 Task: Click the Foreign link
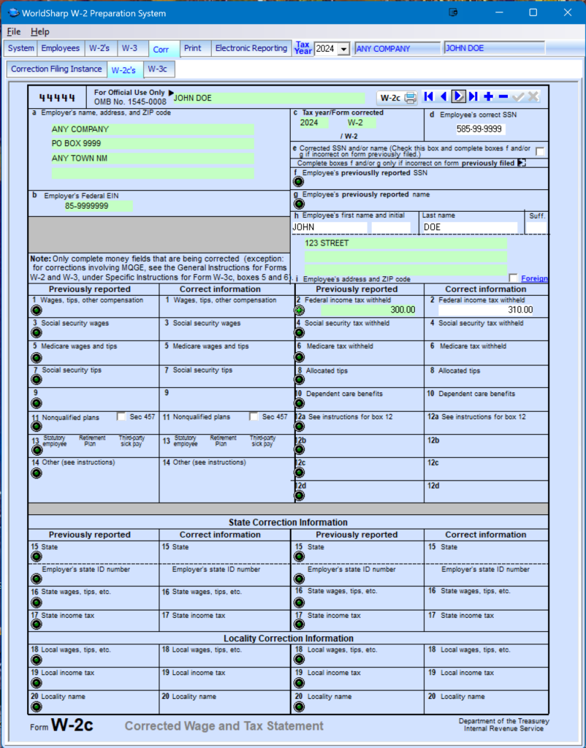pyautogui.click(x=534, y=278)
